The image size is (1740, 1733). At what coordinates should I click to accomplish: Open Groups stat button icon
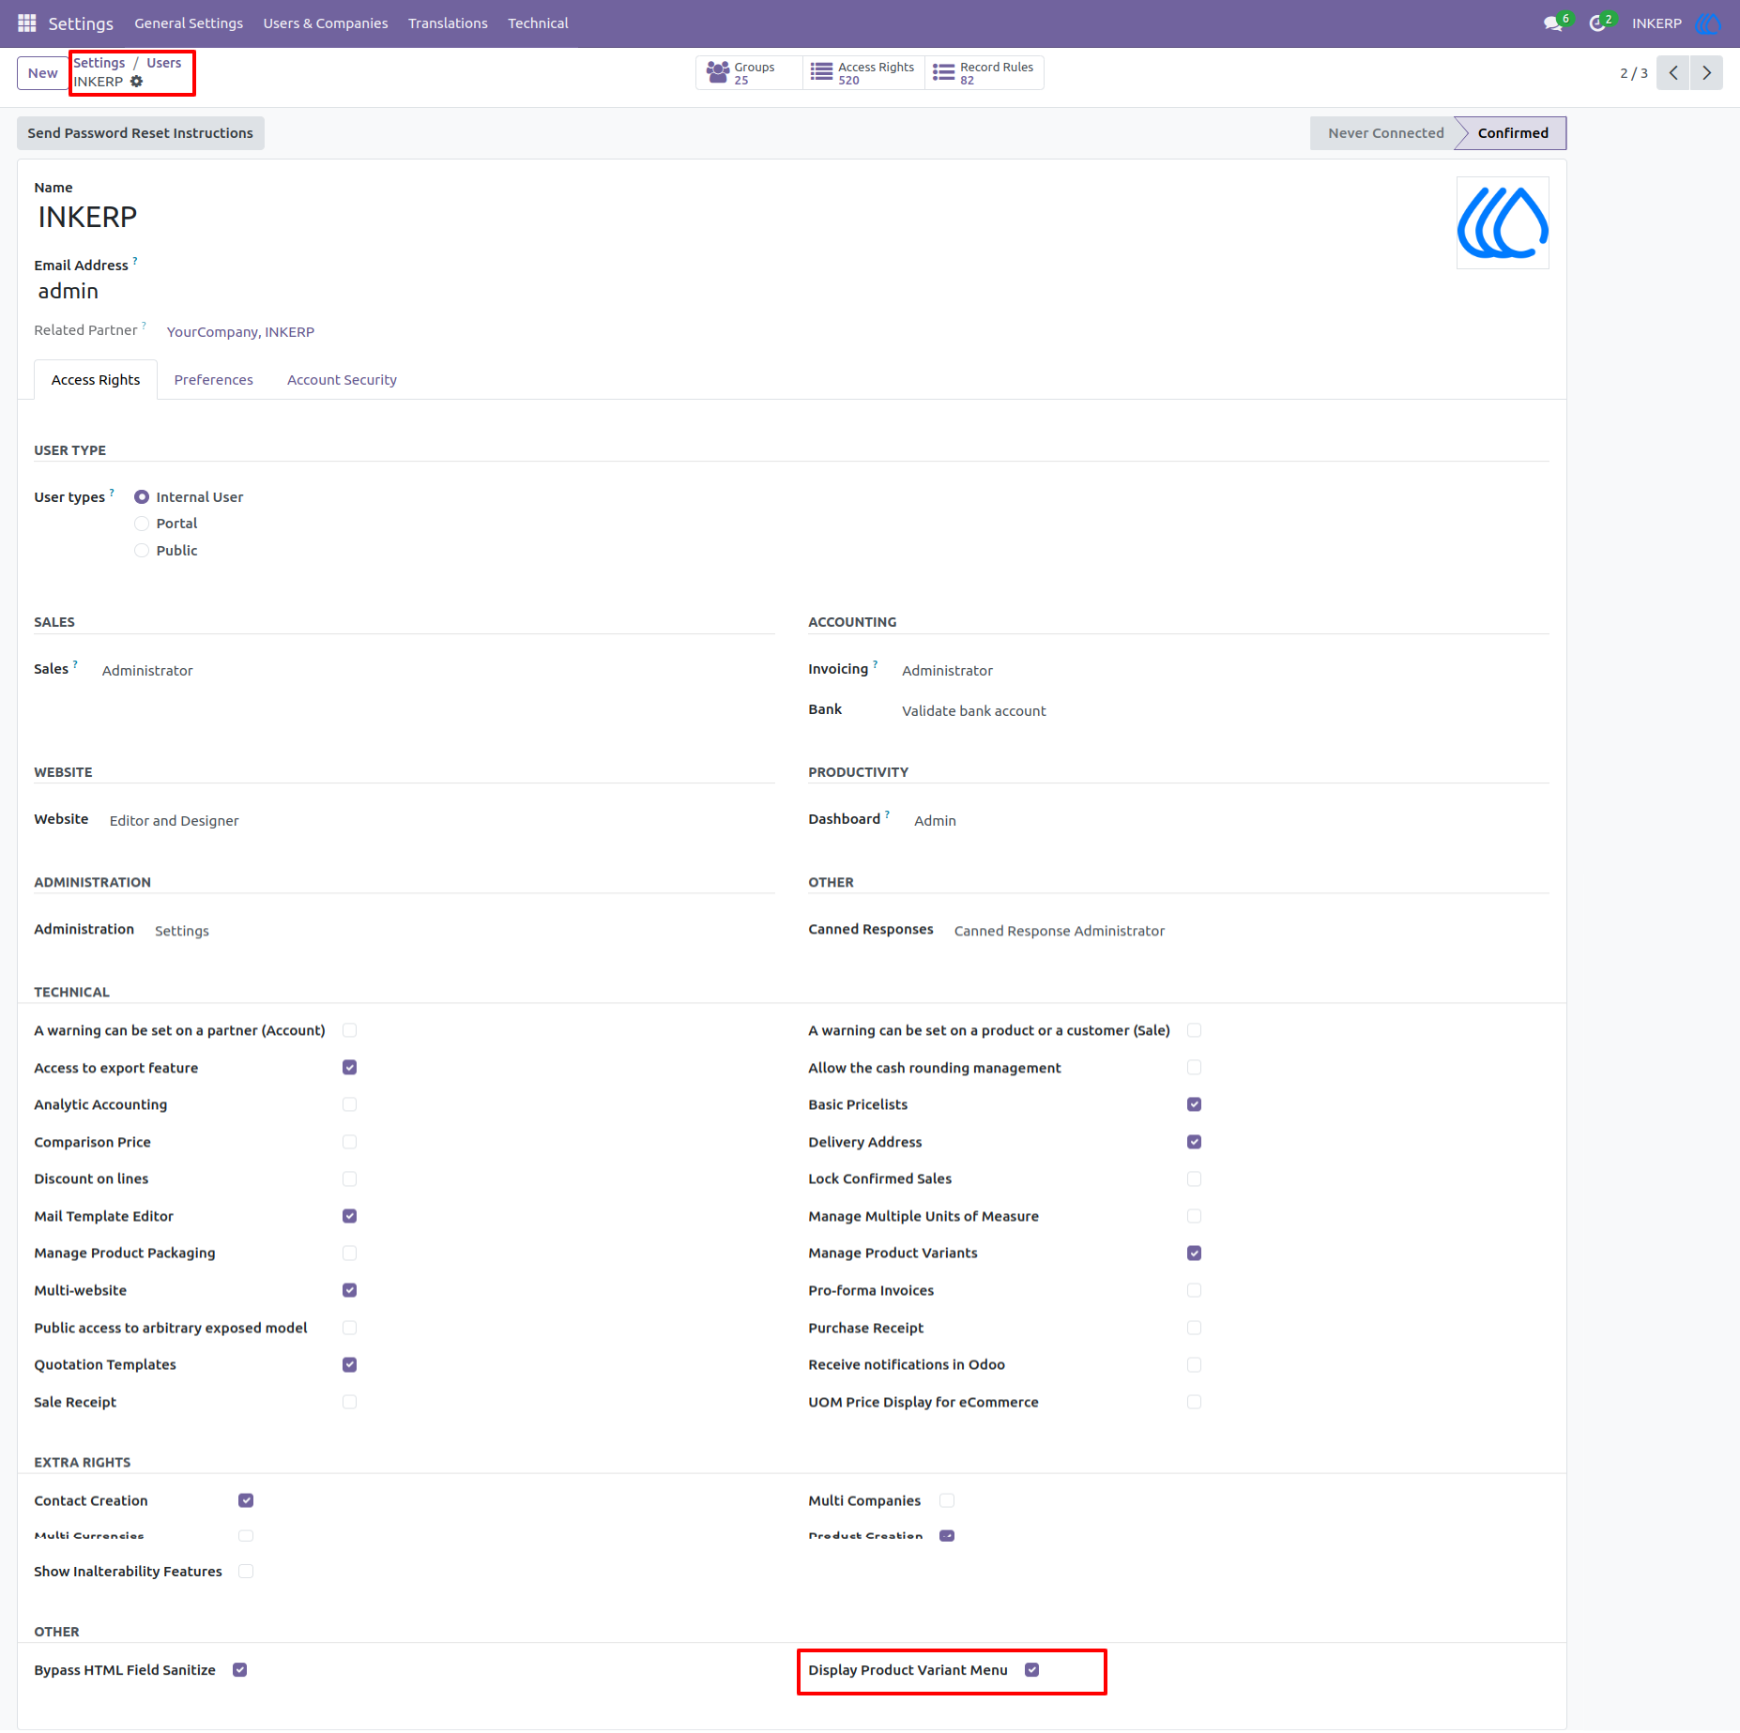point(718,73)
